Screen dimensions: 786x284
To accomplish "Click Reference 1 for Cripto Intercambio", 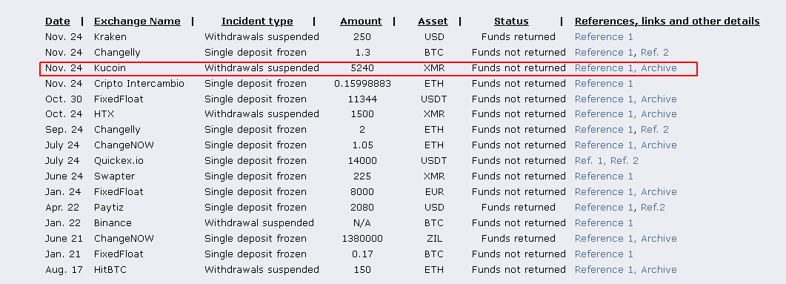I will (x=604, y=83).
